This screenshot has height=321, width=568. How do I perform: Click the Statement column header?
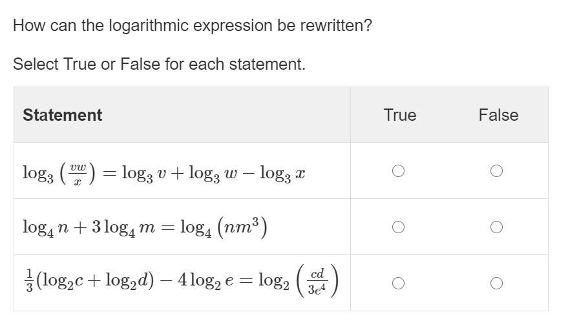pyautogui.click(x=63, y=115)
